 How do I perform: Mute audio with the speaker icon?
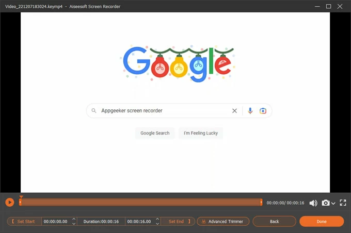[x=313, y=203]
